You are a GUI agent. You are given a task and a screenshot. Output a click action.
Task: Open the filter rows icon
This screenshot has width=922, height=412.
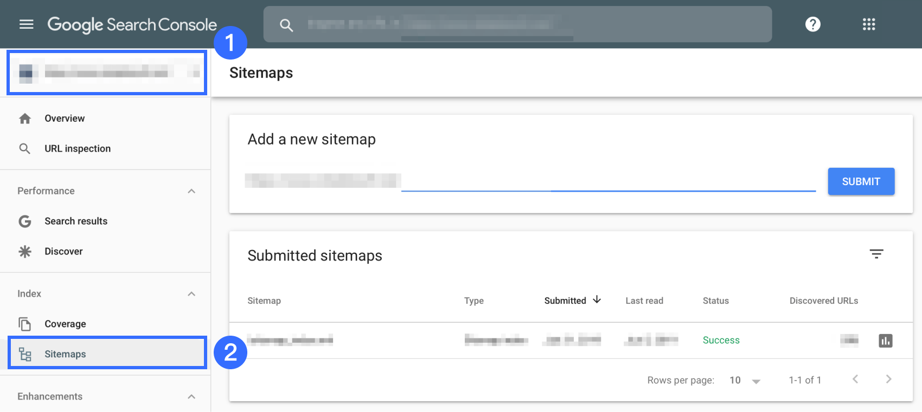click(x=876, y=254)
